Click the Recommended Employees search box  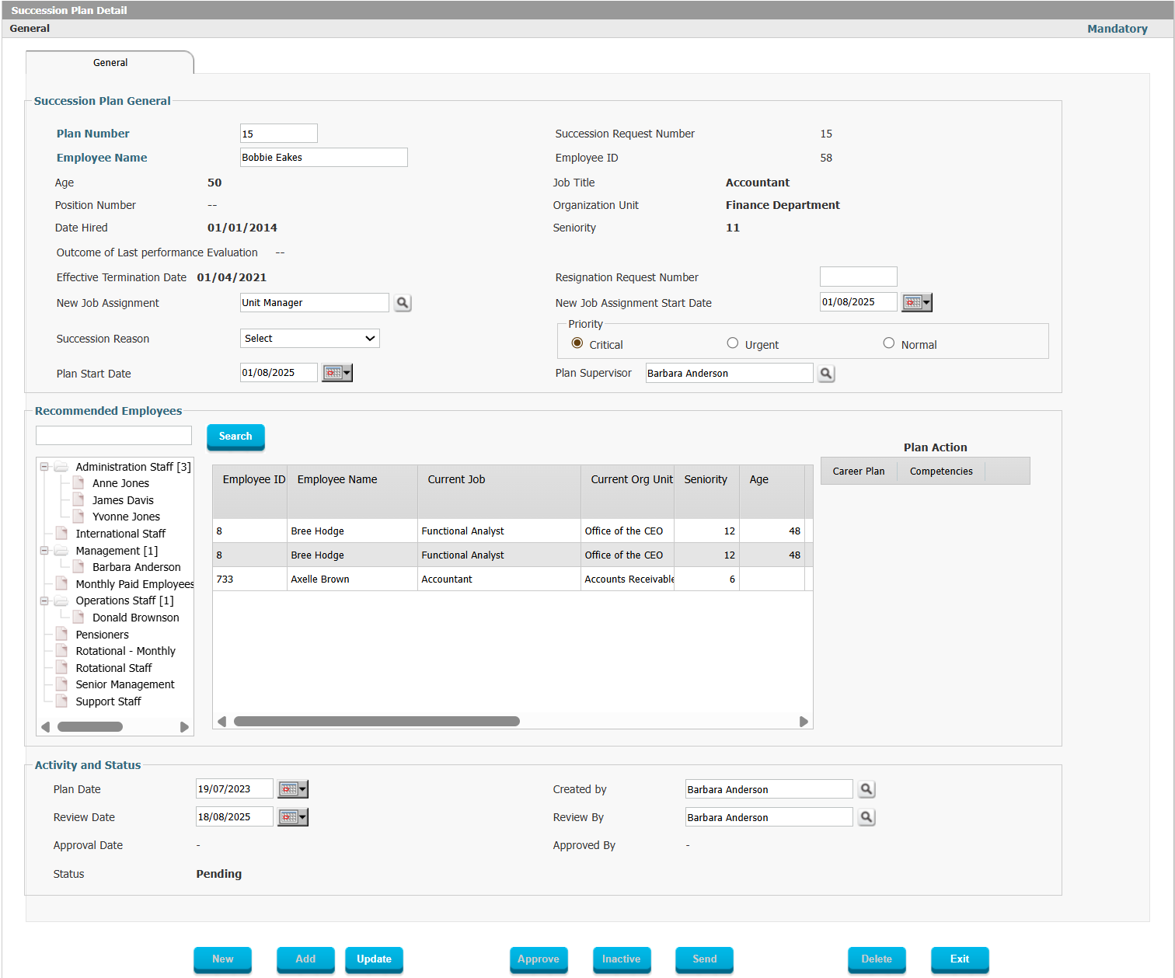point(113,436)
